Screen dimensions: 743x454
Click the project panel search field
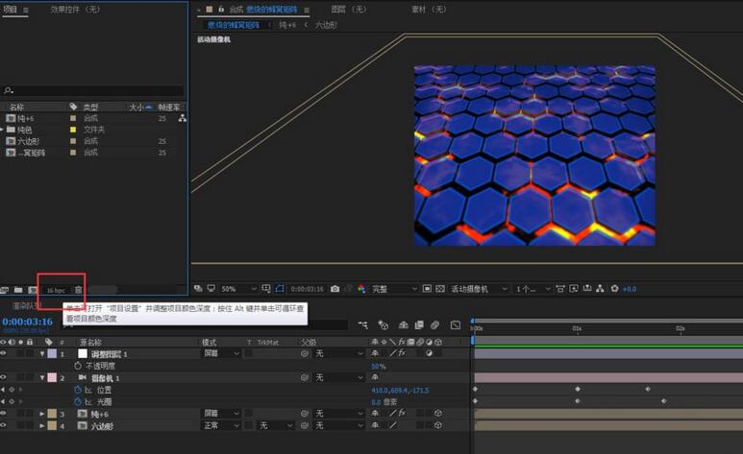coord(94,90)
